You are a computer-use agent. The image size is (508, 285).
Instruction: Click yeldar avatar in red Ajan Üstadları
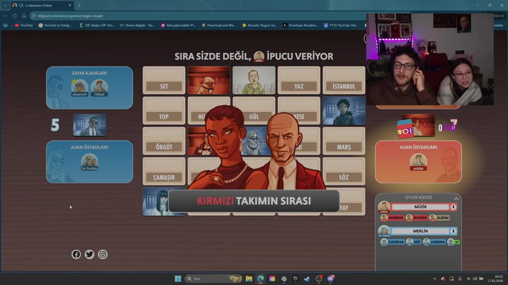click(418, 162)
